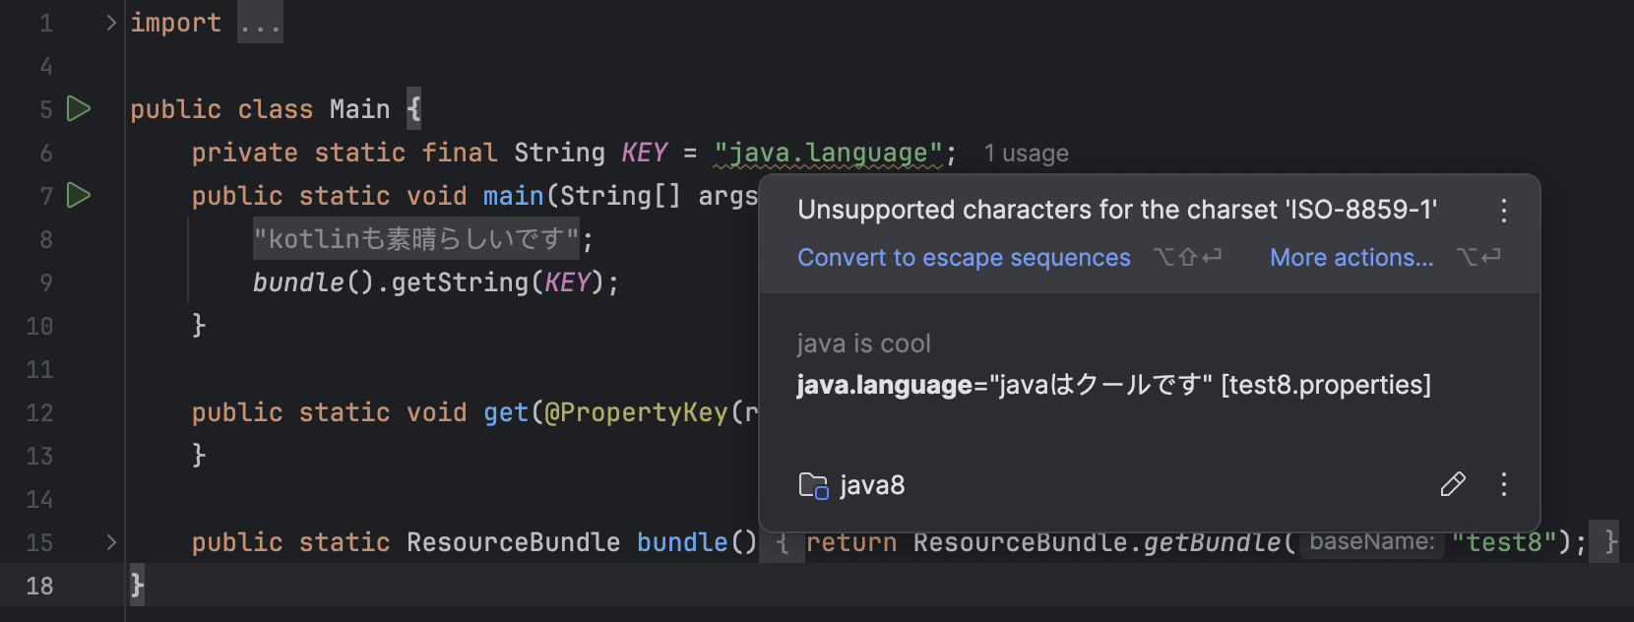This screenshot has height=622, width=1634.
Task: Open the documentation popup options menu
Action: tap(1503, 484)
